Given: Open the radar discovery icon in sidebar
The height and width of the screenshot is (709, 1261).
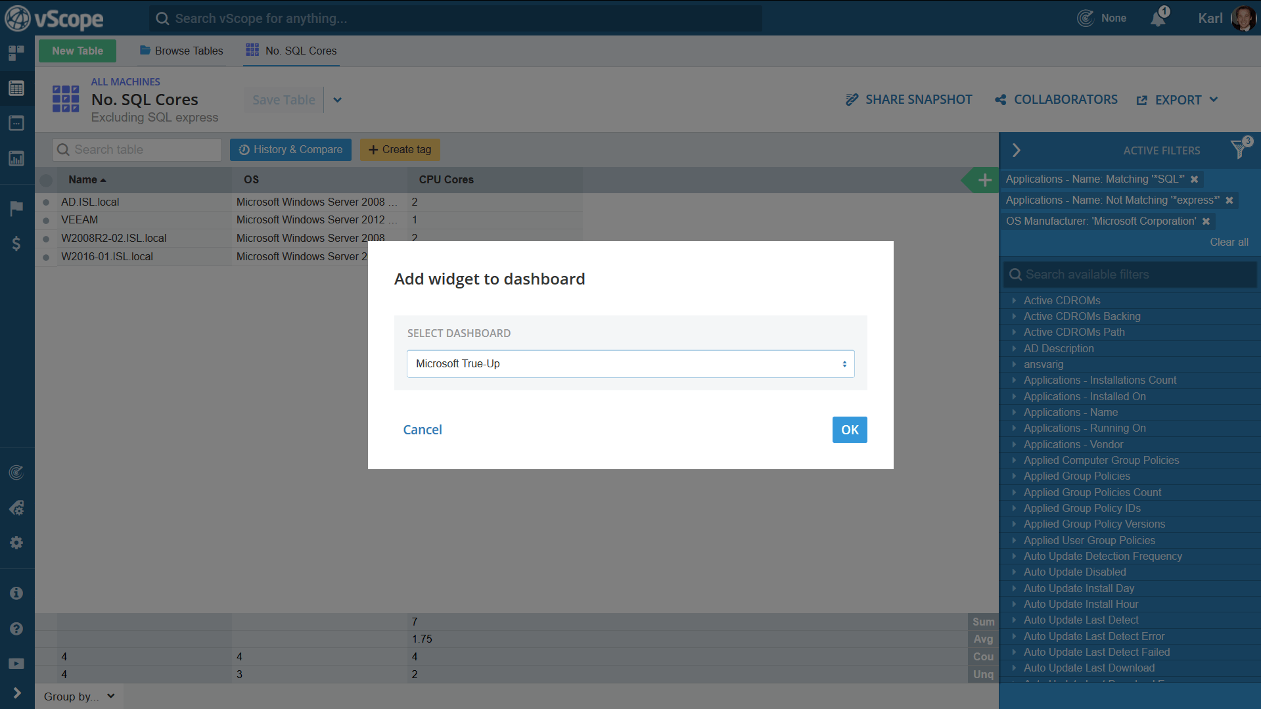Looking at the screenshot, I should 16,472.
